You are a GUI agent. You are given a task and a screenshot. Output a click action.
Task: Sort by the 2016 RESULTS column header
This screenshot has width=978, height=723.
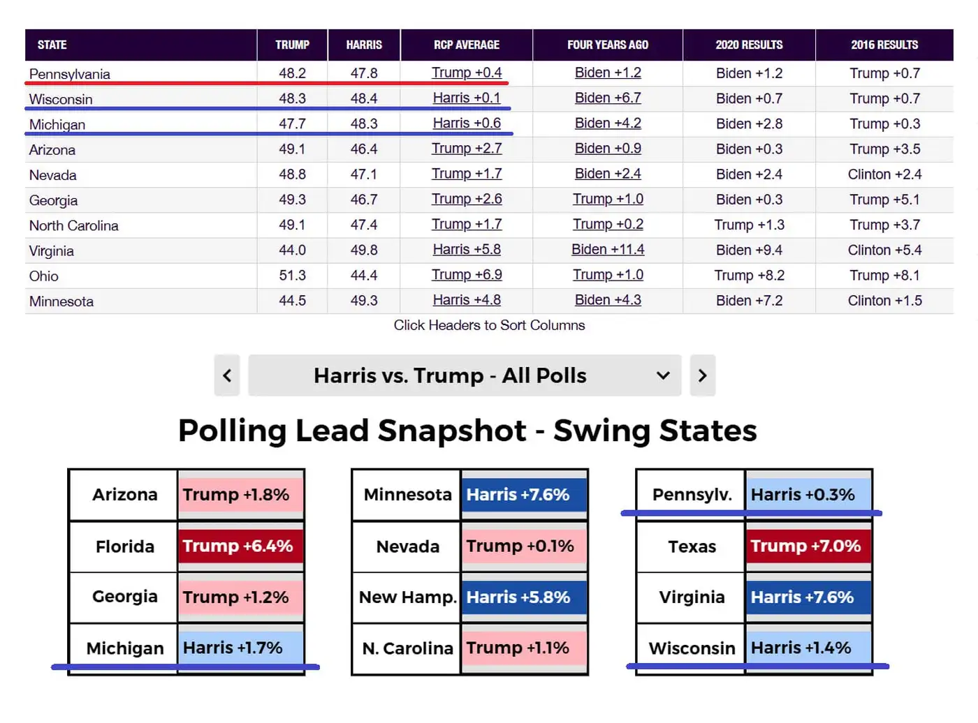(x=884, y=45)
